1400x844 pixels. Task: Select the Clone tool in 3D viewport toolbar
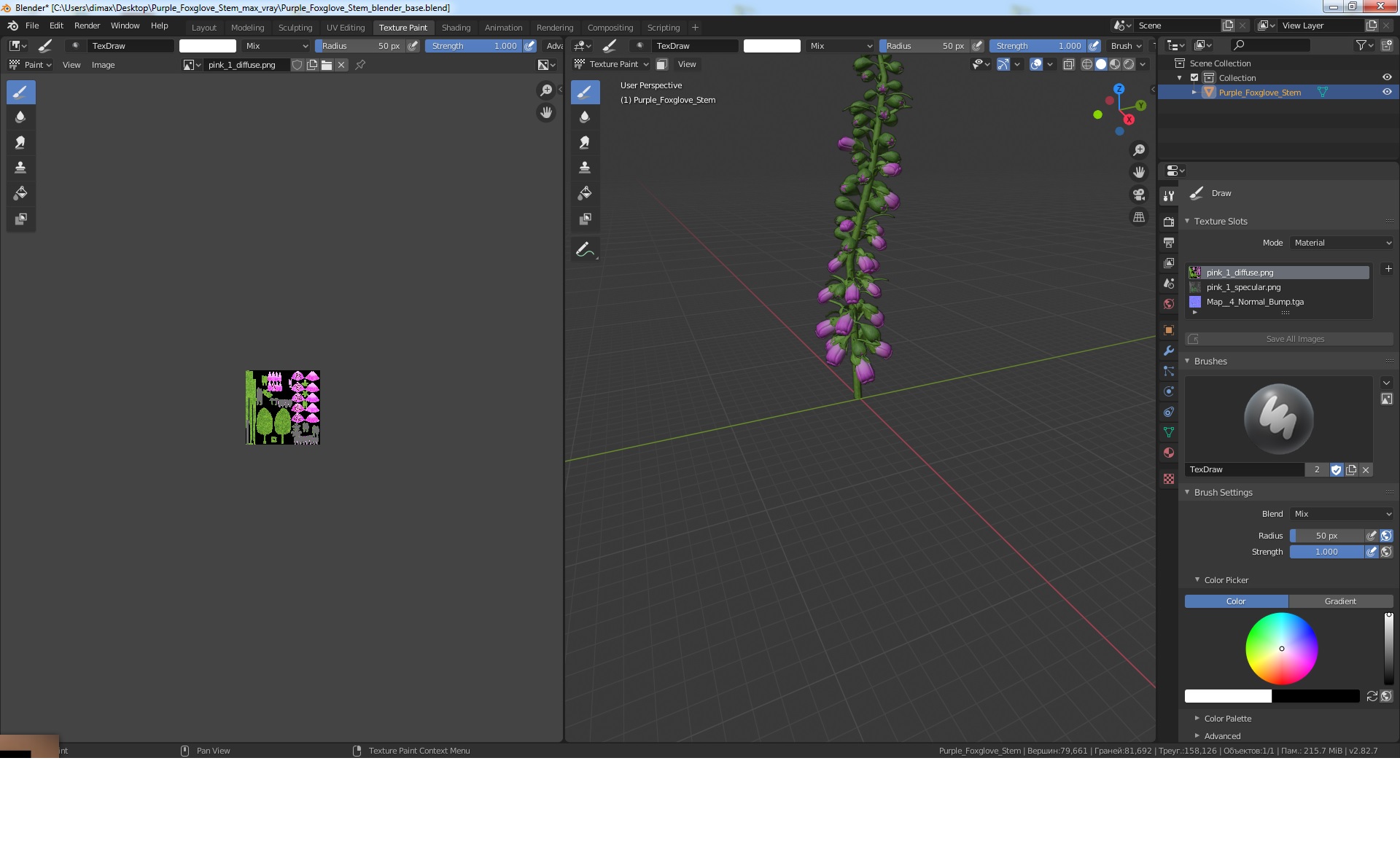pos(585,168)
